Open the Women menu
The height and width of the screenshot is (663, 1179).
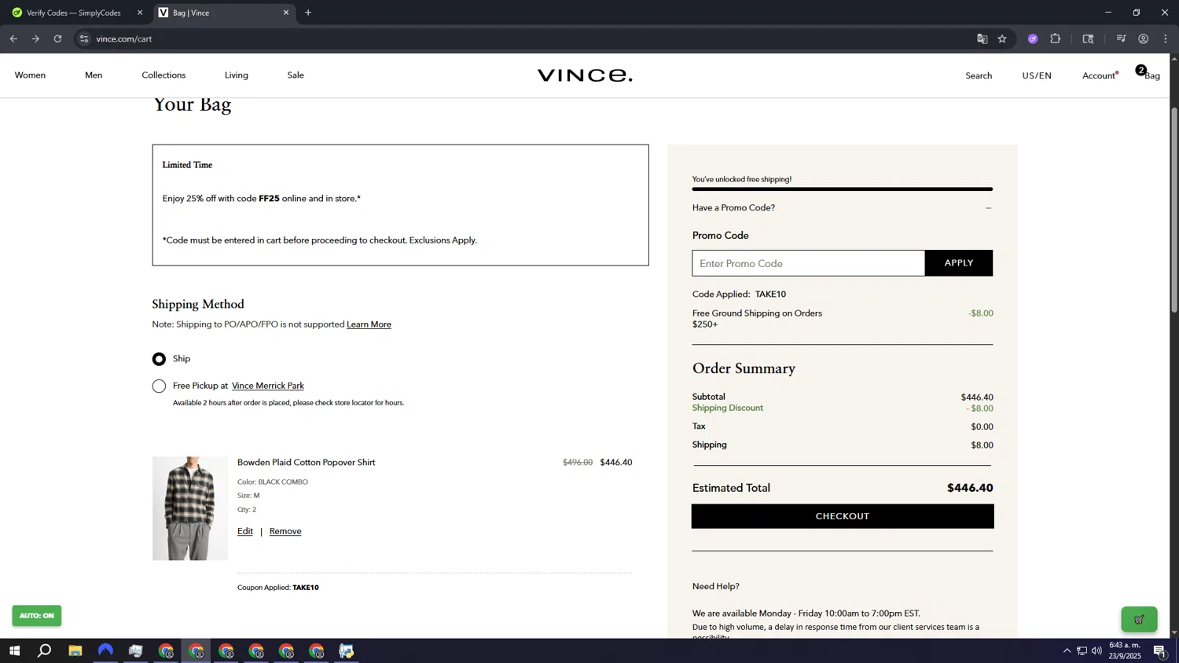[30, 75]
